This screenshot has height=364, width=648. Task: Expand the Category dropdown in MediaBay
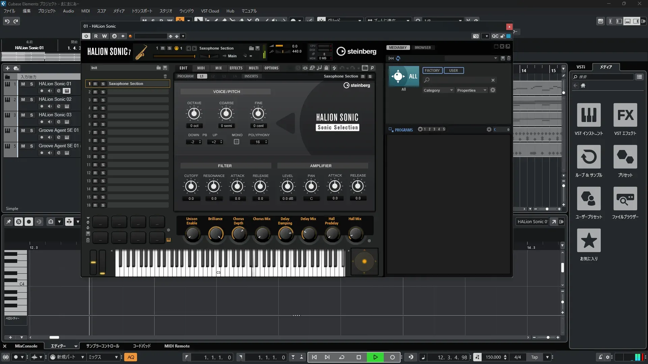[438, 90]
